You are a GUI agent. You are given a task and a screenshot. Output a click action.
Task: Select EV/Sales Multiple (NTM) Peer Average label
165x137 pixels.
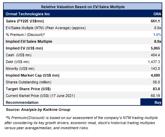(46, 28)
